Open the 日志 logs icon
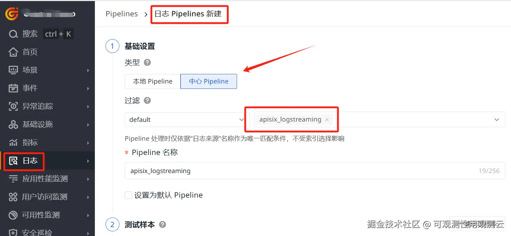511x236 pixels. (x=13, y=161)
